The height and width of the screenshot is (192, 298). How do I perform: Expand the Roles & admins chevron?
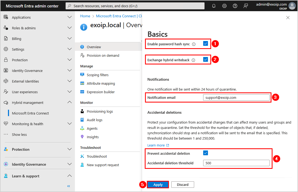(x=70, y=28)
